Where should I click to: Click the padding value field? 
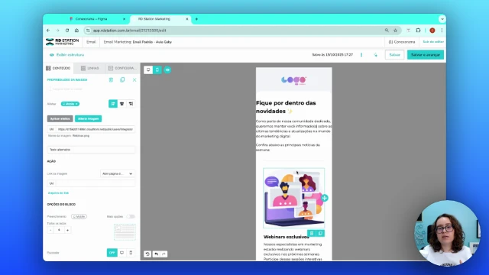[60, 230]
